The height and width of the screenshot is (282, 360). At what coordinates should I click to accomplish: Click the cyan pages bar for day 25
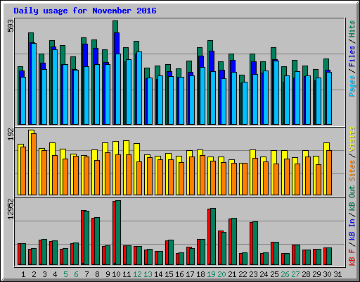click(276, 92)
